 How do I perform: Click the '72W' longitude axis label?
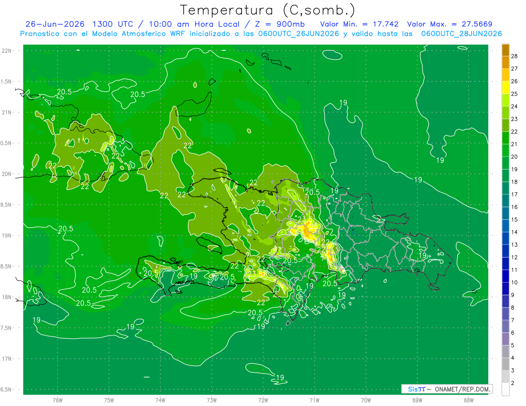[x=263, y=400]
